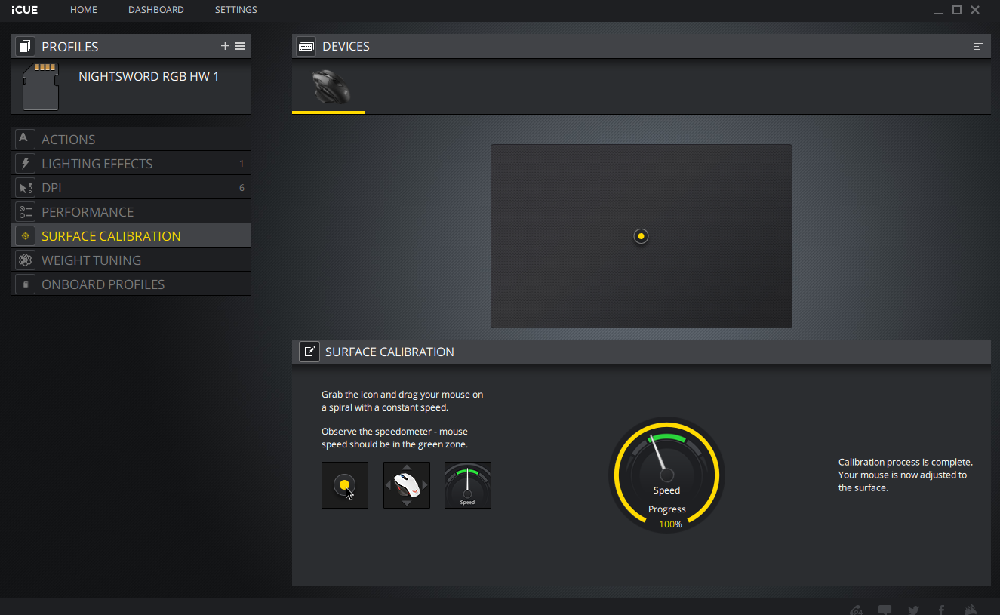1000x615 pixels.
Task: Select the DPI section in sidebar
Action: (51, 188)
